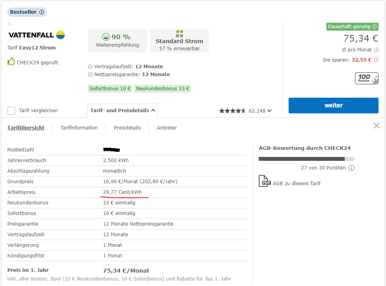This screenshot has height=286, width=386.
Task: Click the green smiley Weiterempfehlung icon
Action: [106, 37]
